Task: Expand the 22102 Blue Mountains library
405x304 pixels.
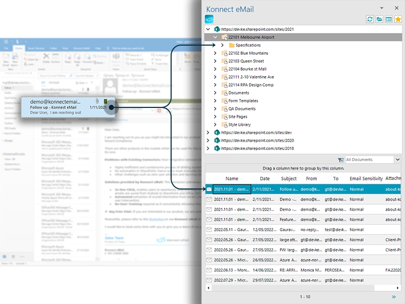Action: pos(215,53)
